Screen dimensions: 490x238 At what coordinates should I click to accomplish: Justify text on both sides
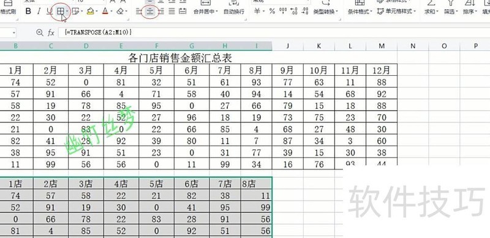[x=171, y=12]
